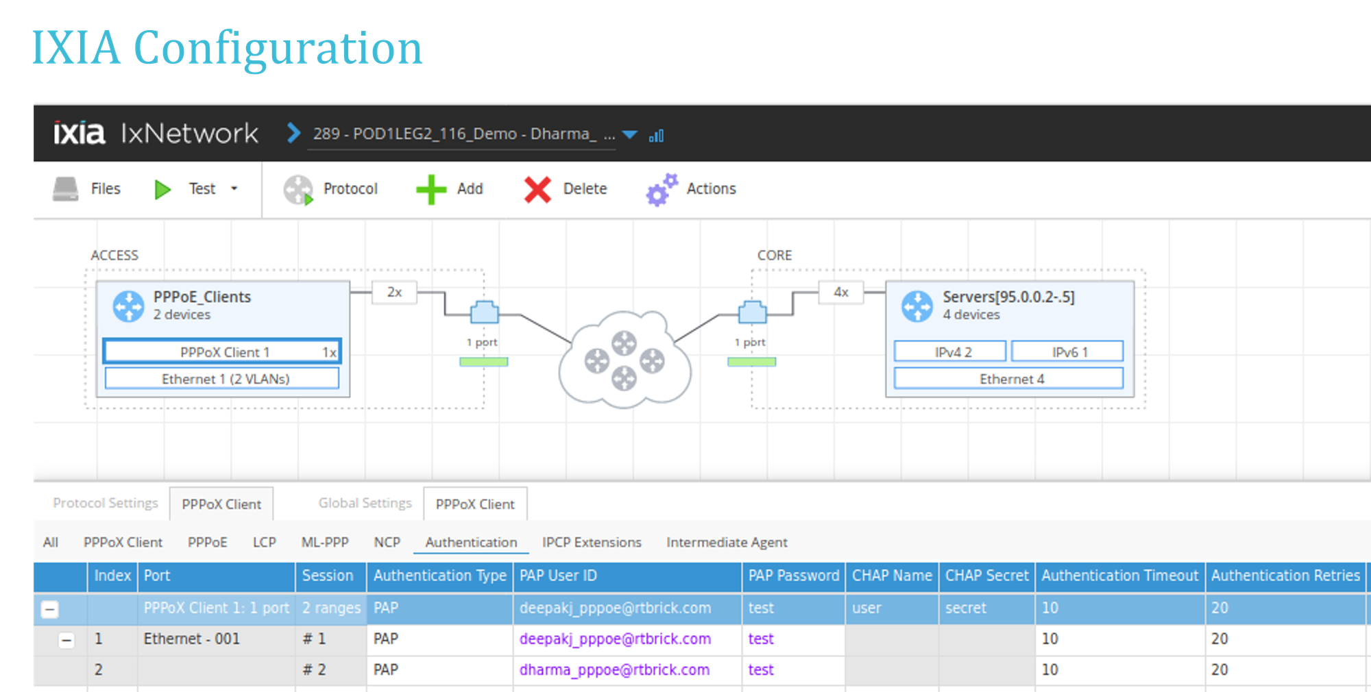Select the IPv4 2 stack box
Viewport: 1371px width, 692px height.
(x=950, y=351)
